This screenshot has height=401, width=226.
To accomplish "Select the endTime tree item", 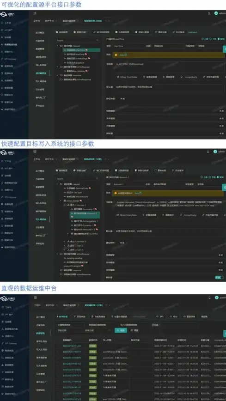I will [75, 54].
